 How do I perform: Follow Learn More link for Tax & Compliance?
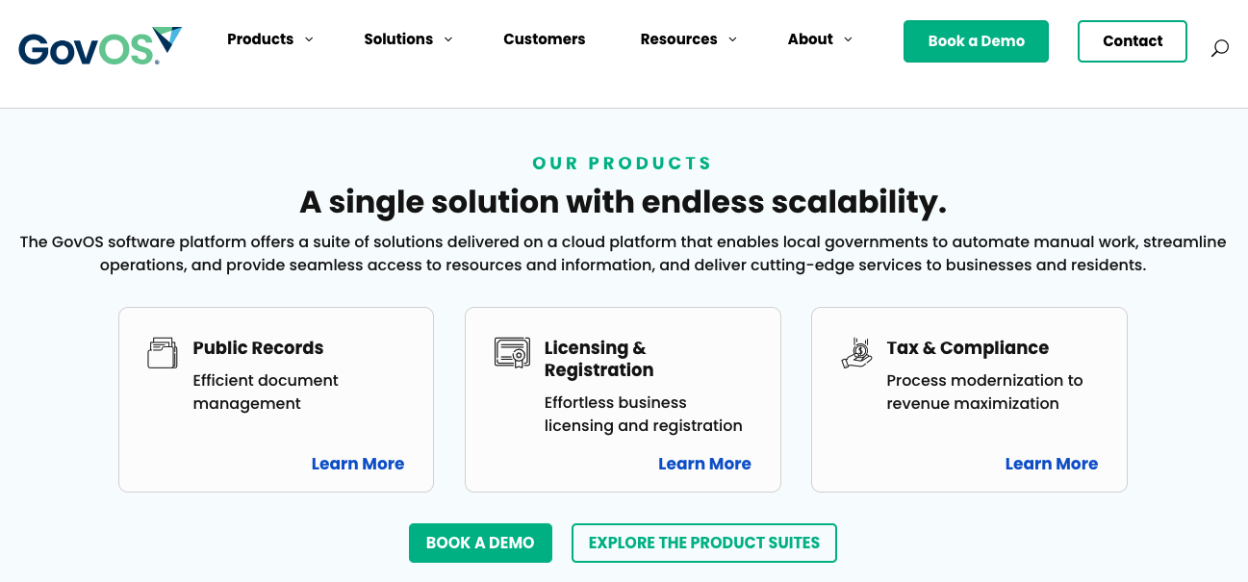(1051, 464)
